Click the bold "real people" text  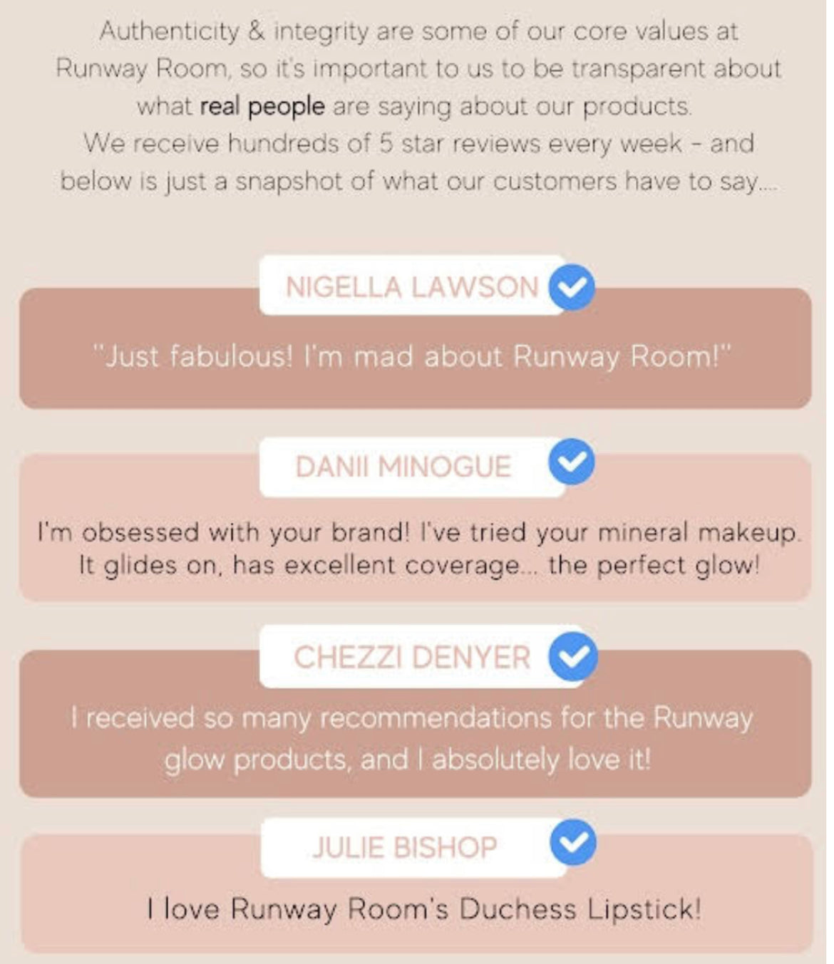point(262,106)
